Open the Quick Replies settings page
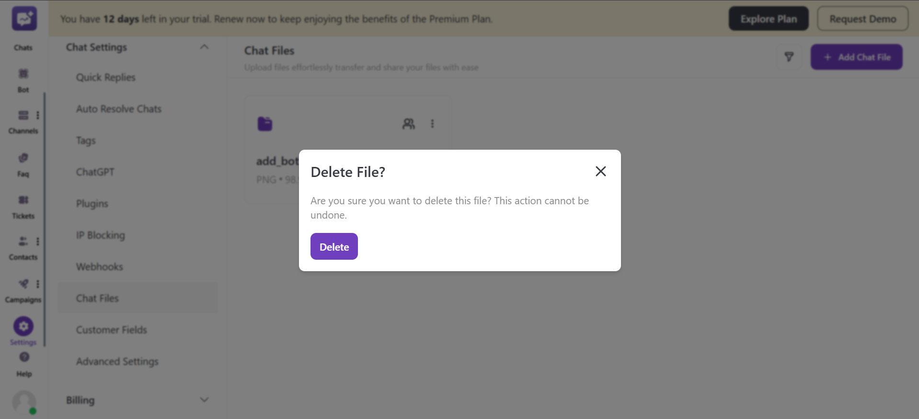The height and width of the screenshot is (419, 919). coord(105,77)
